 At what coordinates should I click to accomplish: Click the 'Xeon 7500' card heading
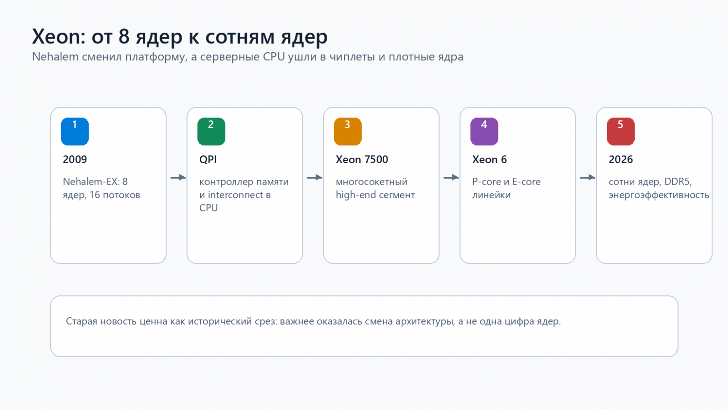click(362, 159)
